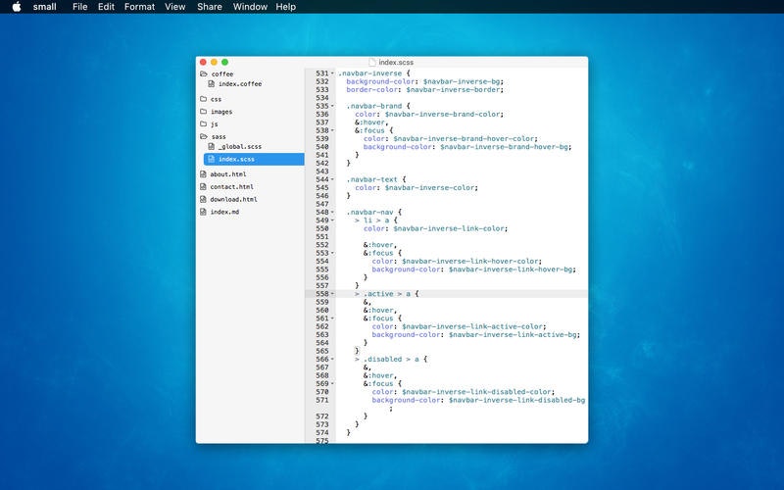This screenshot has width=784, height=490.
Task: Click the css folder icon
Action: (x=203, y=99)
